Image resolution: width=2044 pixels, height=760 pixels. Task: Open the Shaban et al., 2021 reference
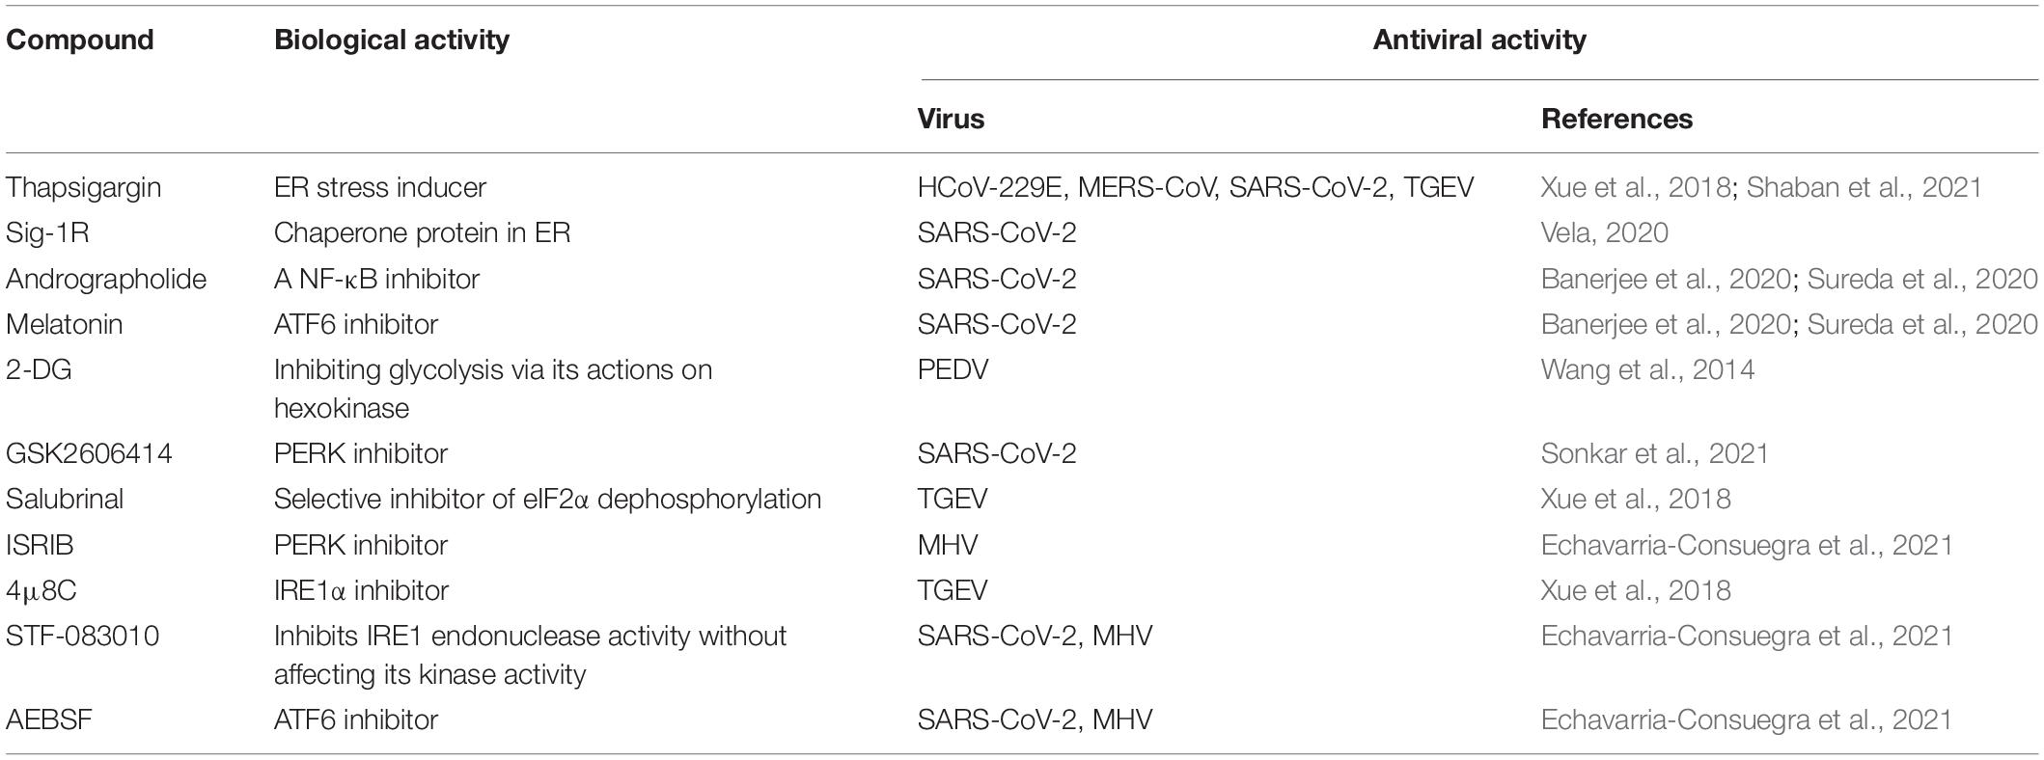1864,187
